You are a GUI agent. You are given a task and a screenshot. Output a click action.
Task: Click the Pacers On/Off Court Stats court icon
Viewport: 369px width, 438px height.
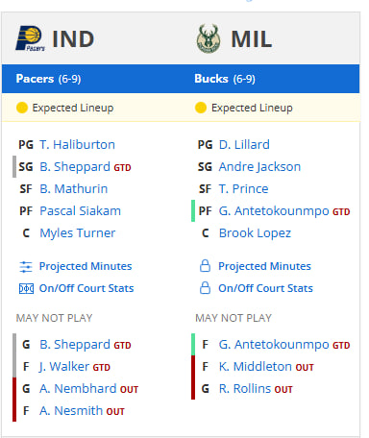tap(26, 288)
